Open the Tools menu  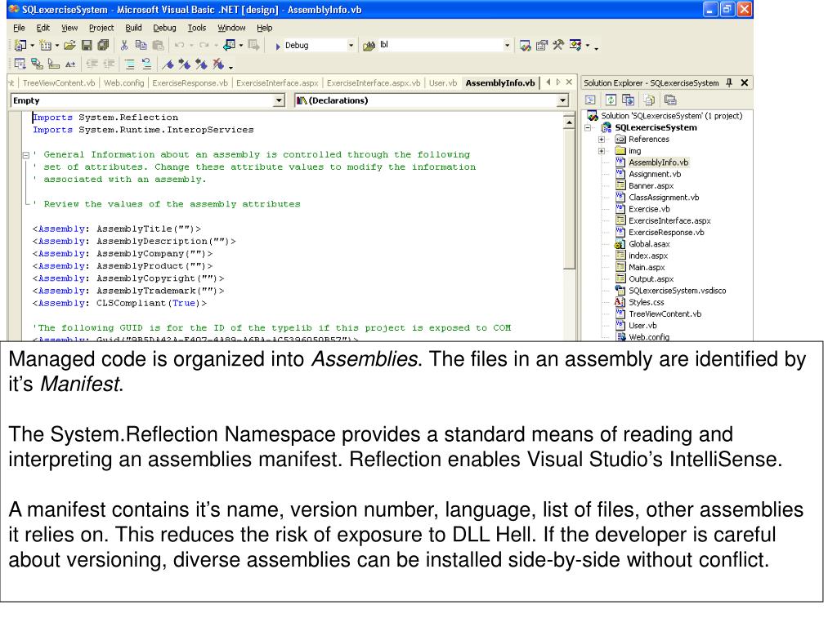coord(196,28)
